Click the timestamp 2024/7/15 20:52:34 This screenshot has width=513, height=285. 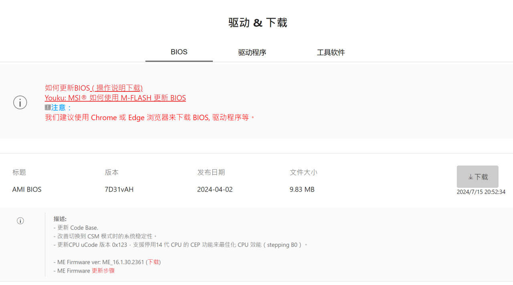(x=481, y=192)
